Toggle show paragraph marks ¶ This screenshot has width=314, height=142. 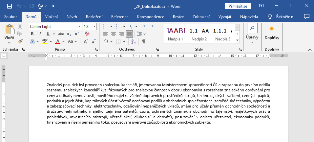tap(144, 41)
